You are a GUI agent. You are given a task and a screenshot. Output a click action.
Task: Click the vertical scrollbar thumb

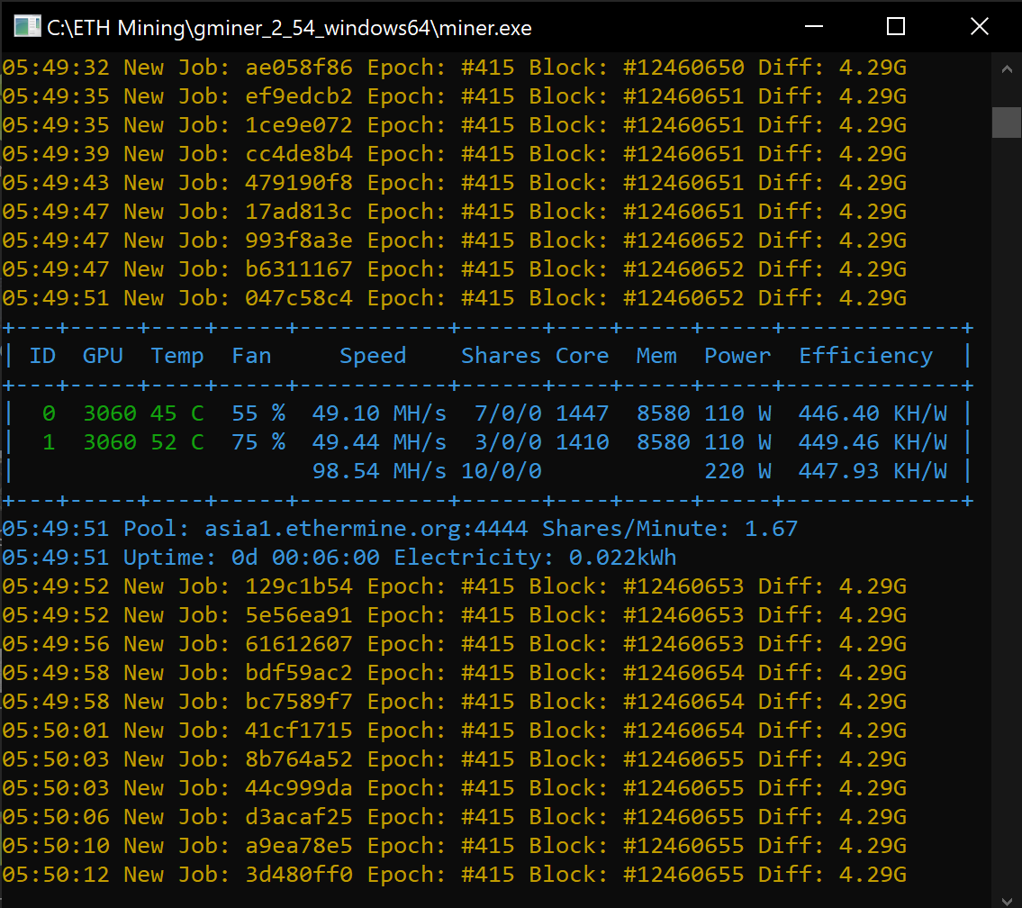[x=1007, y=123]
